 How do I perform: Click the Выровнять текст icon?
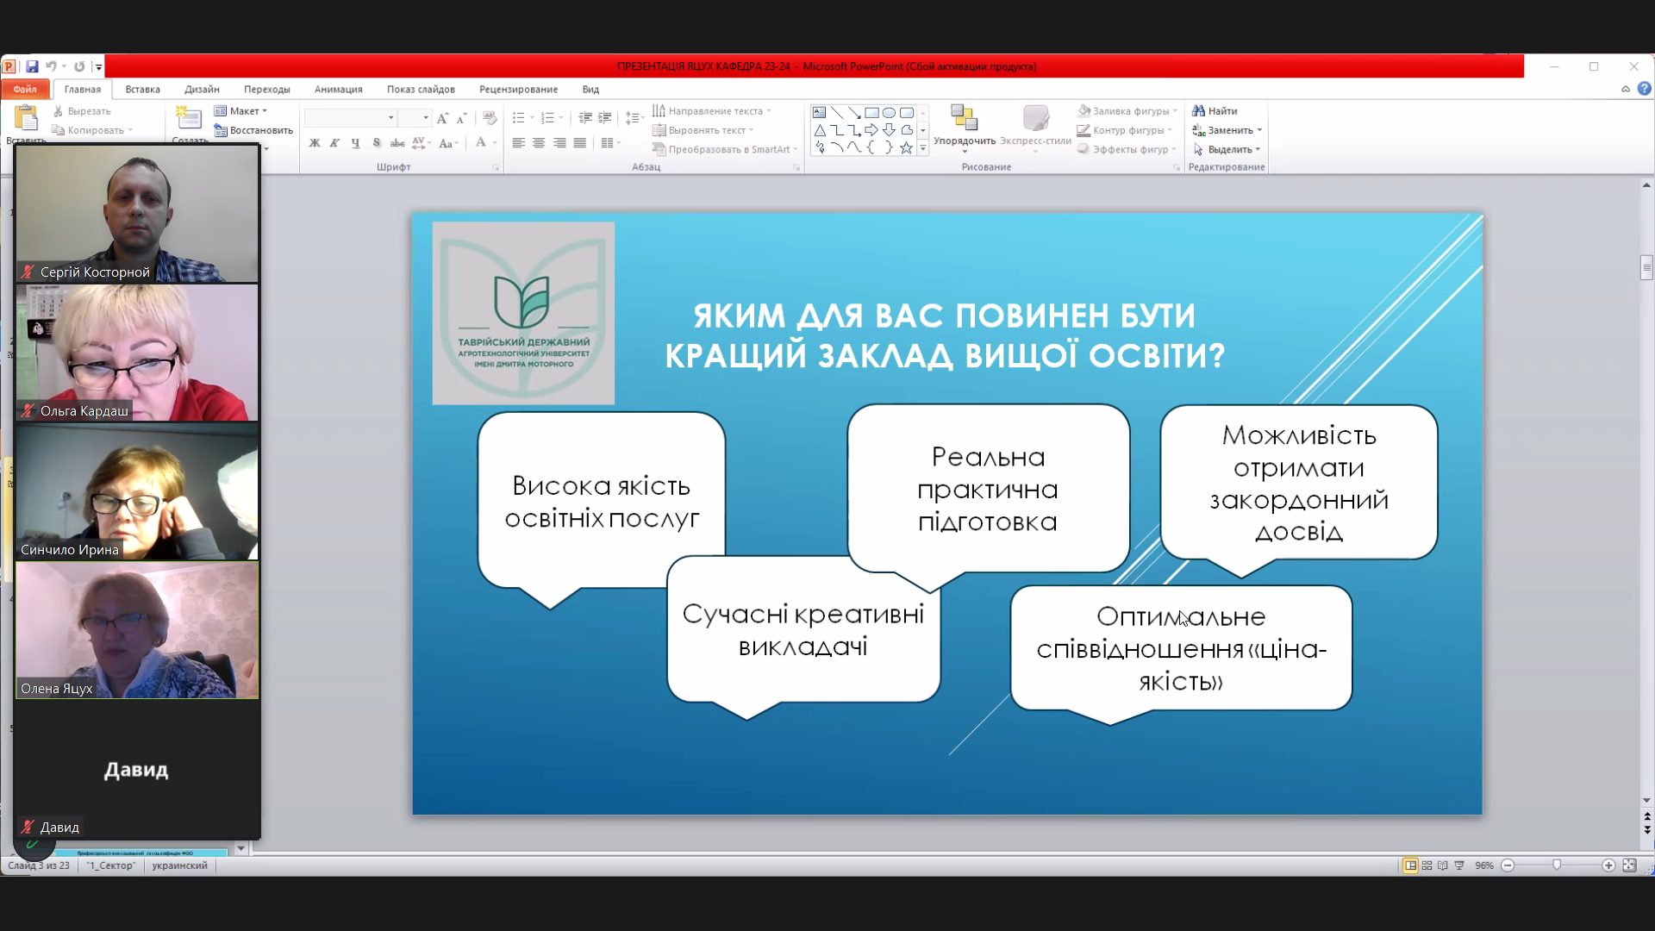(x=705, y=129)
